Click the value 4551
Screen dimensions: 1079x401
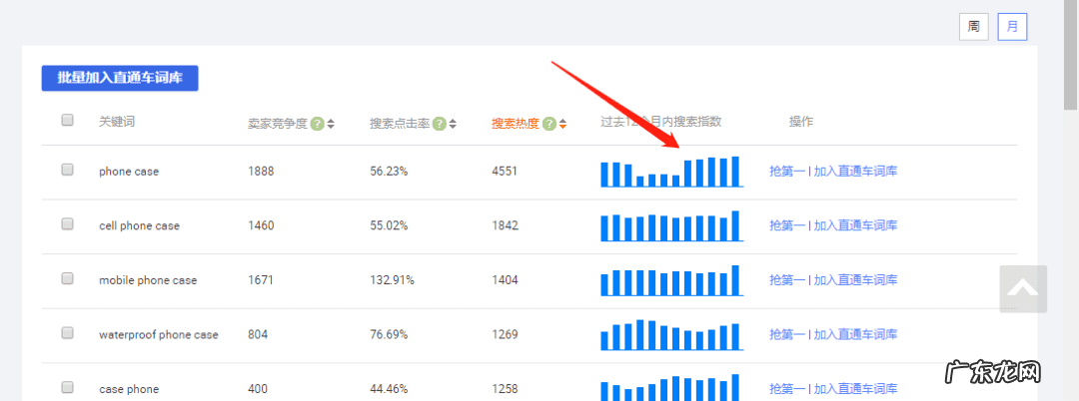(505, 172)
